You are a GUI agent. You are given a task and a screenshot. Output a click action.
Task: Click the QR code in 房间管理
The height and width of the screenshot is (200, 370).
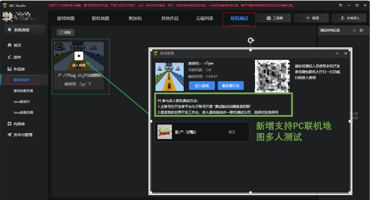tap(272, 76)
